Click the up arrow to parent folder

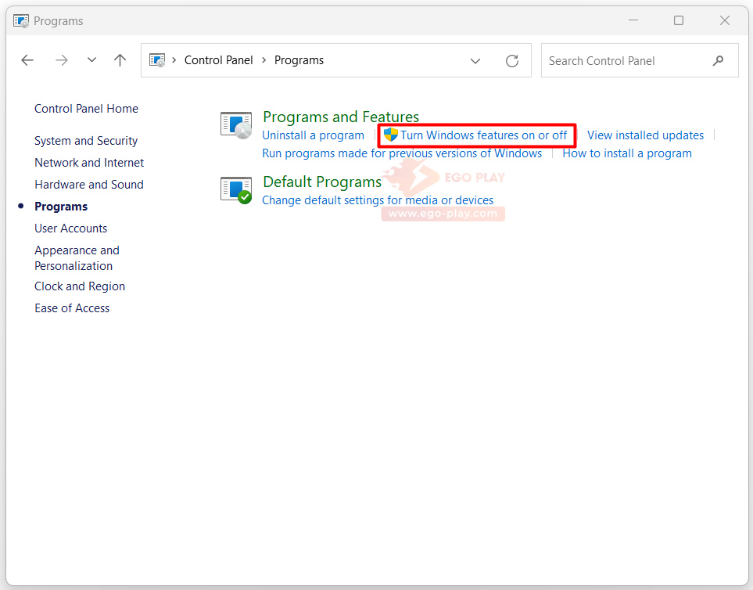click(120, 60)
